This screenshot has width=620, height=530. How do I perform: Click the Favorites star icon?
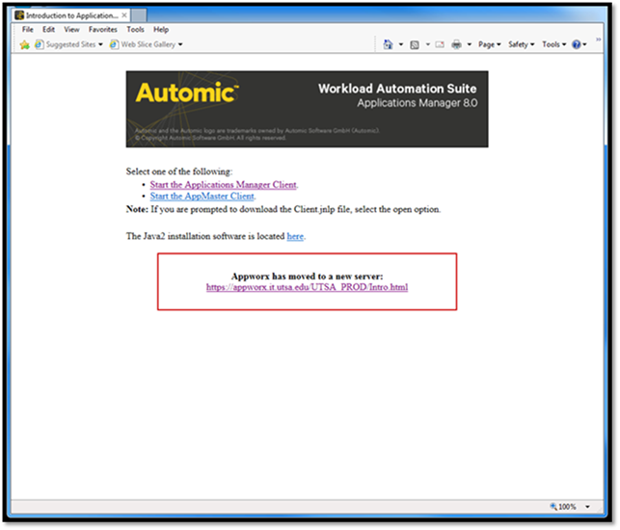point(24,44)
